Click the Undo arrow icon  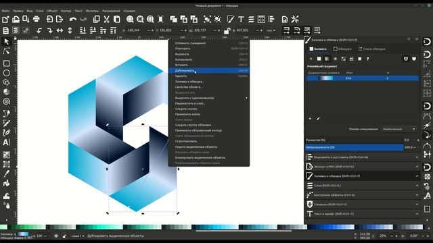[73, 19]
